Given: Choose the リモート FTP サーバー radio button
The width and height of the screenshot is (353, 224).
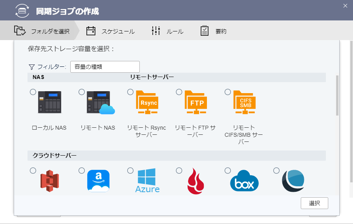Looking at the screenshot, I should [179, 92].
